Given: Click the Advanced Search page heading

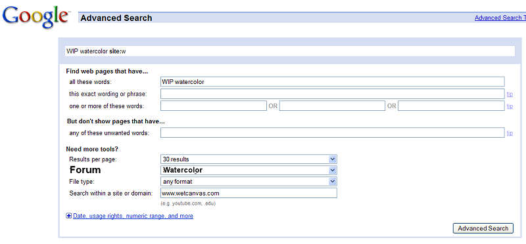Looking at the screenshot, I should [x=116, y=18].
